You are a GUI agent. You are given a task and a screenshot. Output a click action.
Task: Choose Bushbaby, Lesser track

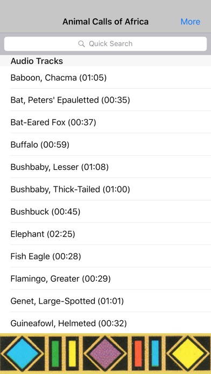(105, 167)
